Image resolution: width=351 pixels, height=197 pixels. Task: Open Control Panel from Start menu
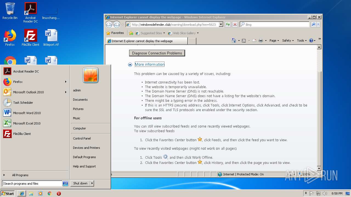pos(82,138)
